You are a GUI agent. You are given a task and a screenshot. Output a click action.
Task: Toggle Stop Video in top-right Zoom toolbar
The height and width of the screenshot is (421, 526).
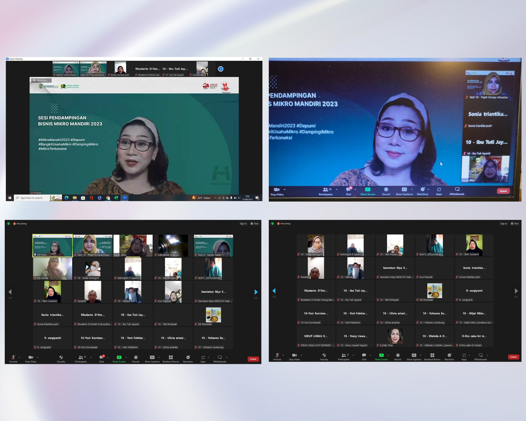click(x=277, y=190)
